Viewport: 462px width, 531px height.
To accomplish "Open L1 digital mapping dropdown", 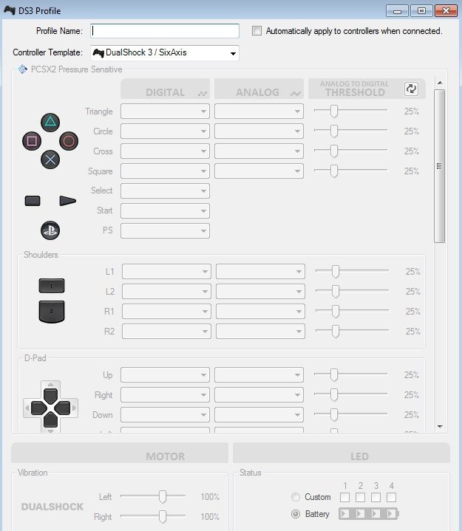I will [x=166, y=271].
